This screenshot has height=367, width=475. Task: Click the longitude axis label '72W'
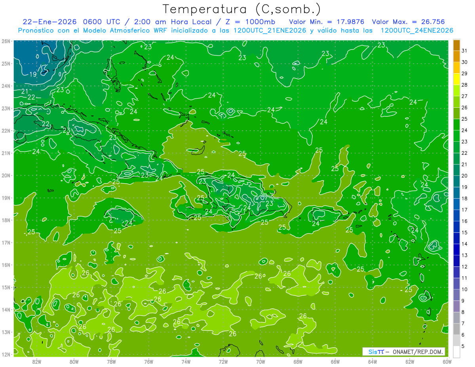click(223, 361)
